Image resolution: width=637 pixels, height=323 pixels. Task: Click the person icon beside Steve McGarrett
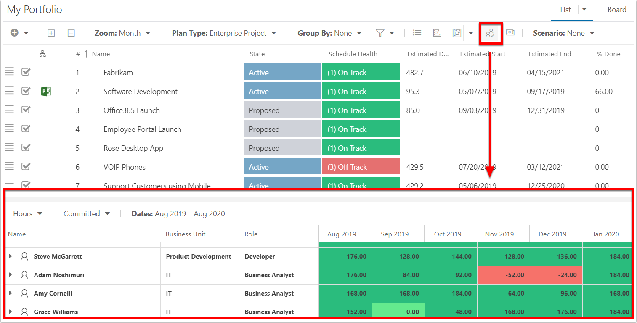24,256
